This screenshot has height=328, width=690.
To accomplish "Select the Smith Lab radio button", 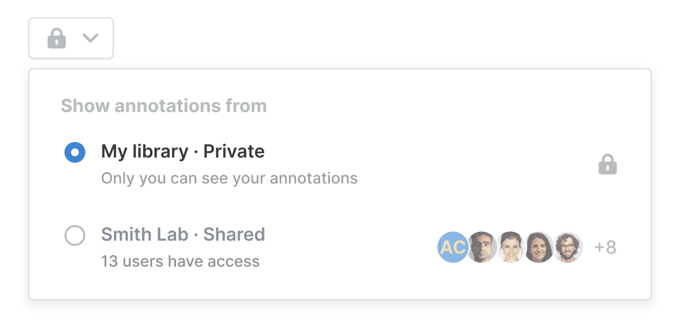I will pyautogui.click(x=75, y=235).
